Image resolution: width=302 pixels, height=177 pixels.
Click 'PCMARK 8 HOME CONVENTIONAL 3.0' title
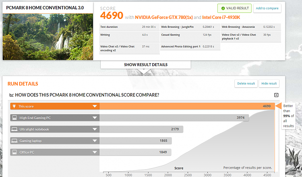point(45,8)
